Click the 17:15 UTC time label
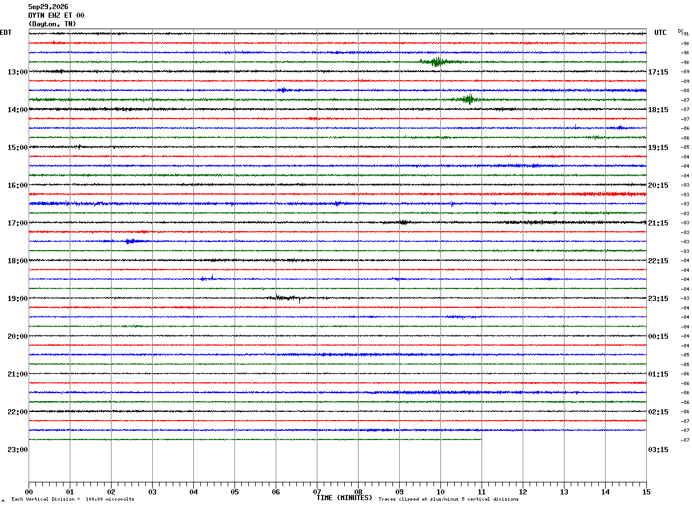Screen dimensions: 692x507 pyautogui.click(x=658, y=72)
